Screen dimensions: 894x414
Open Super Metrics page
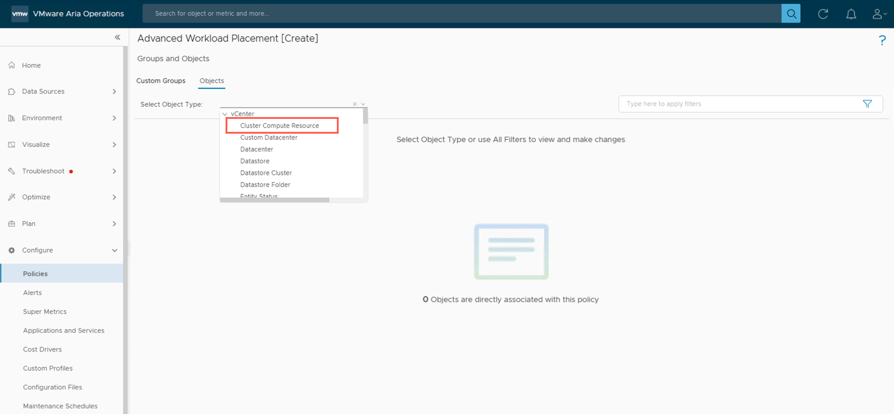coord(45,311)
